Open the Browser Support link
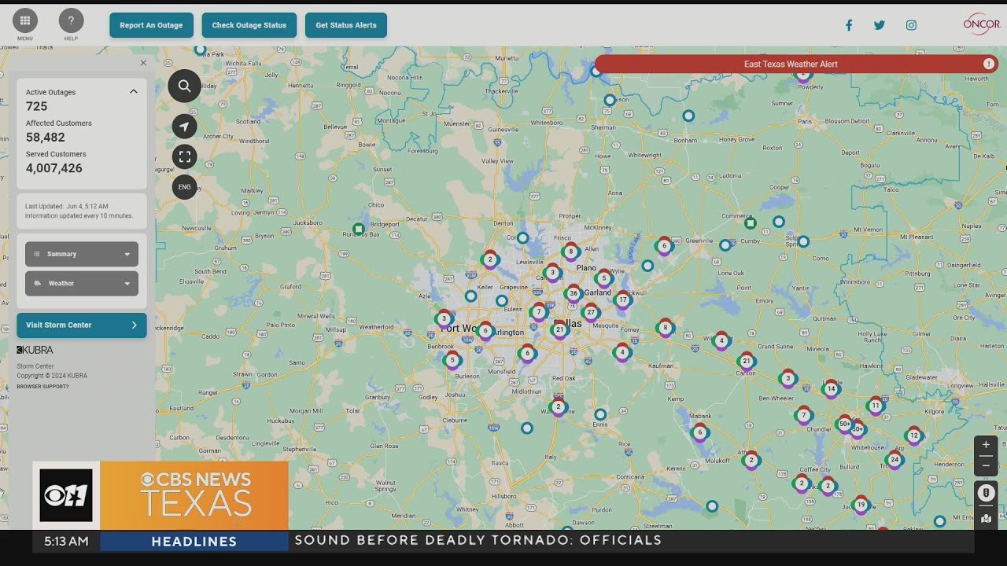The width and height of the screenshot is (1007, 566). [42, 387]
